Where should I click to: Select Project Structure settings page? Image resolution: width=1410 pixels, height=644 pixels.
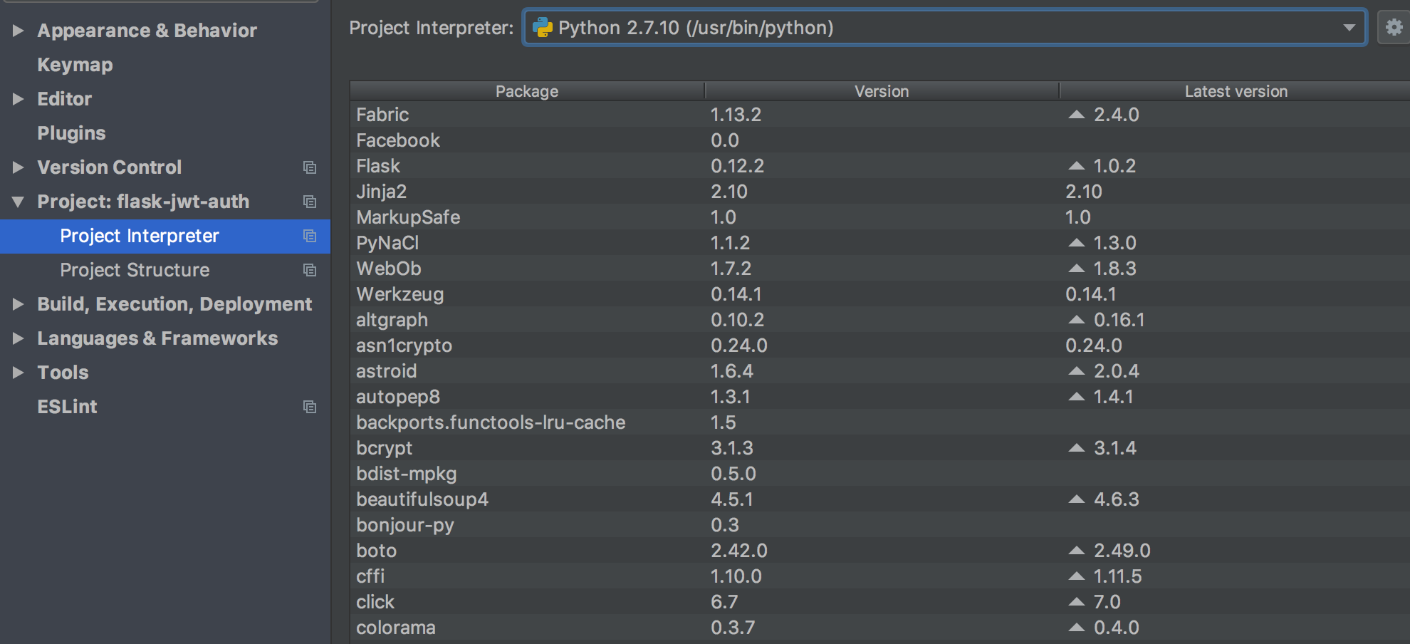pos(165,270)
